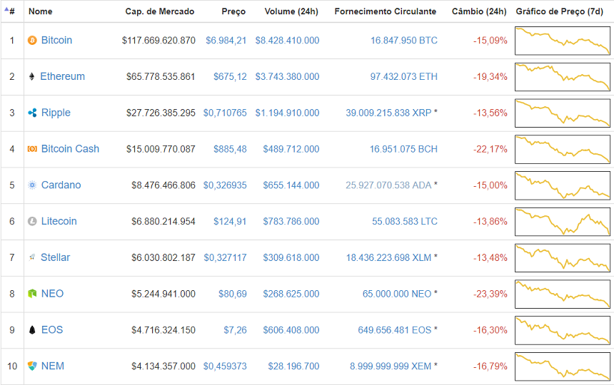This screenshot has width=614, height=385.
Task: Click Ethereum 24h change -19,34%
Action: pos(490,77)
